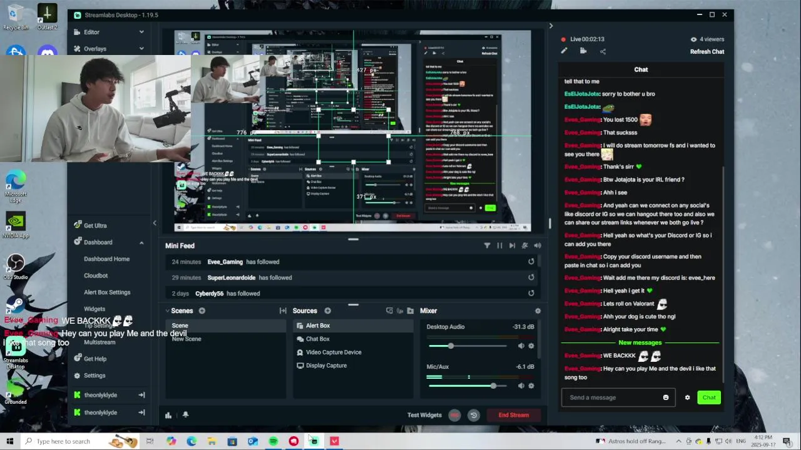801x450 pixels.
Task: Jump to New messages divider in chat
Action: (640, 342)
